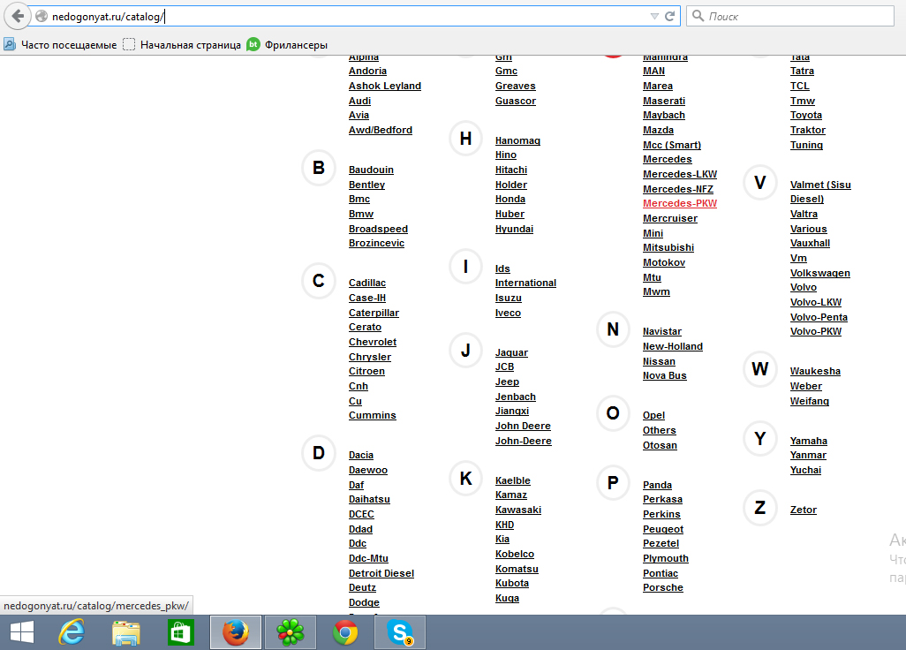This screenshot has width=906, height=650.
Task: Click the letter I circle icon
Action: tap(465, 267)
